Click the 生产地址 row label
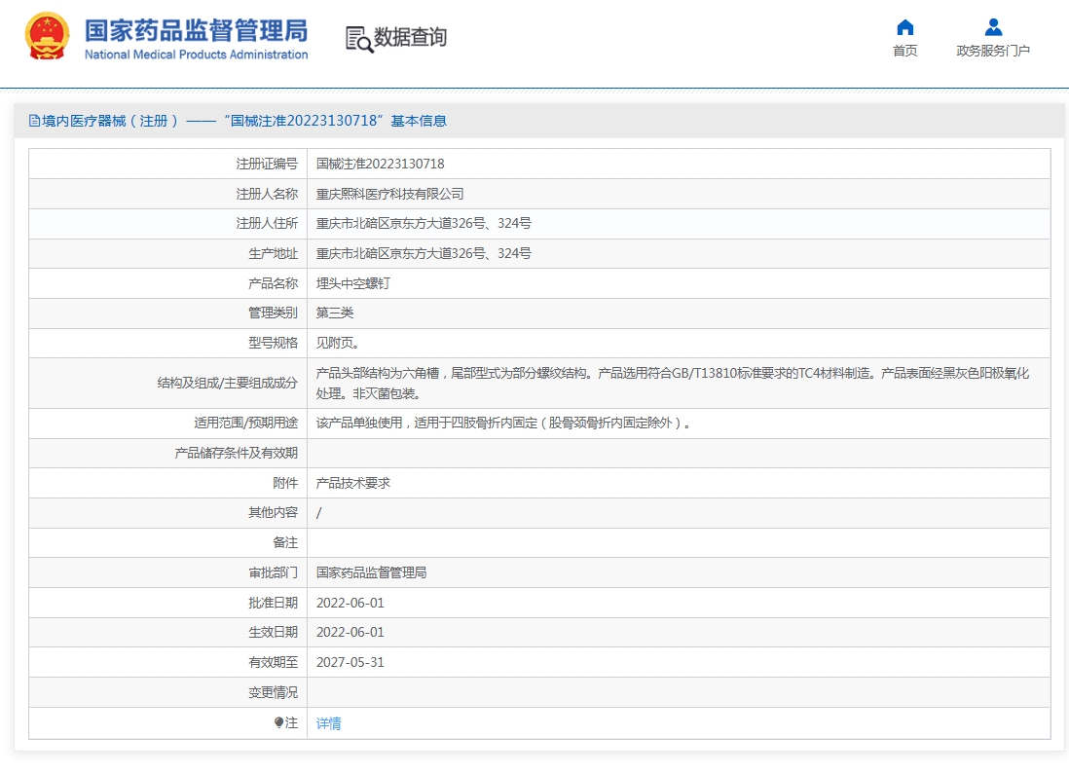 pos(274,253)
